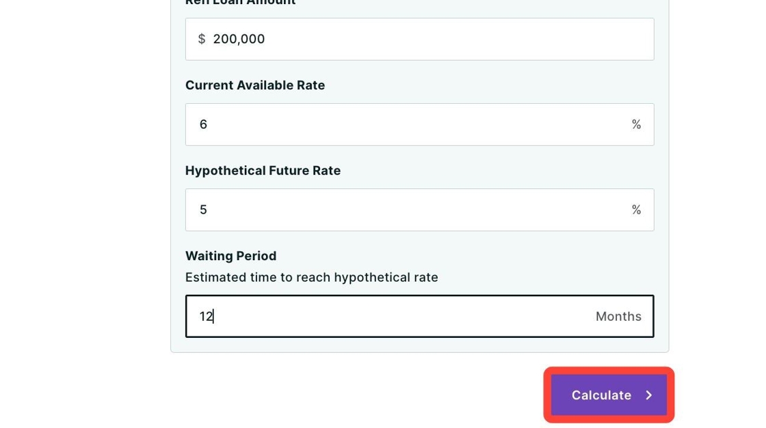The image size is (766, 428).
Task: Click the Waiting Period heading
Action: [x=230, y=255]
